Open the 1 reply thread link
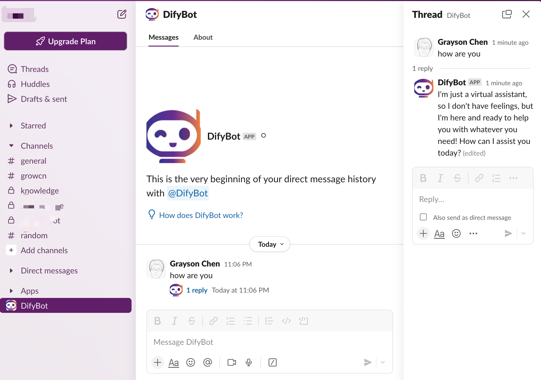The height and width of the screenshot is (380, 541). pos(197,290)
